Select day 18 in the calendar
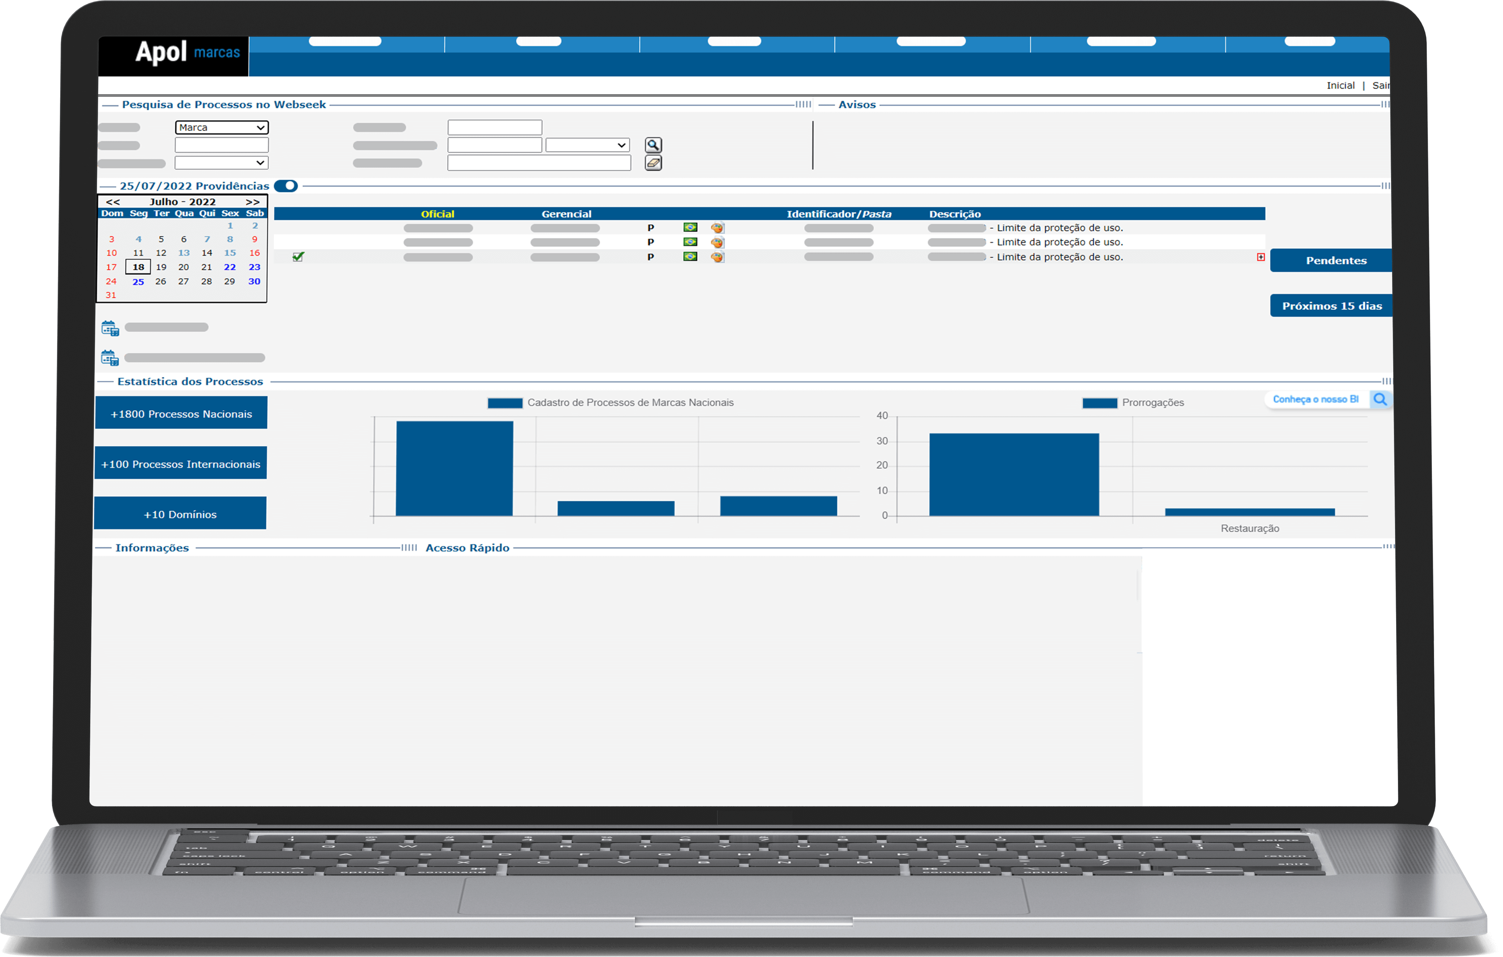This screenshot has width=1503, height=957. [138, 267]
